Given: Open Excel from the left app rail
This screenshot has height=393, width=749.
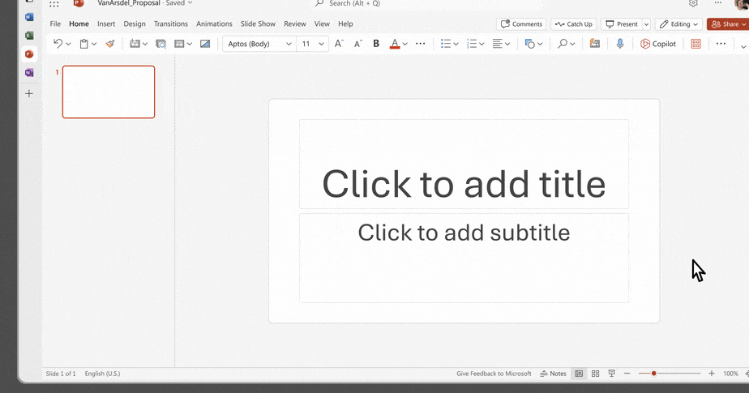Looking at the screenshot, I should [29, 36].
